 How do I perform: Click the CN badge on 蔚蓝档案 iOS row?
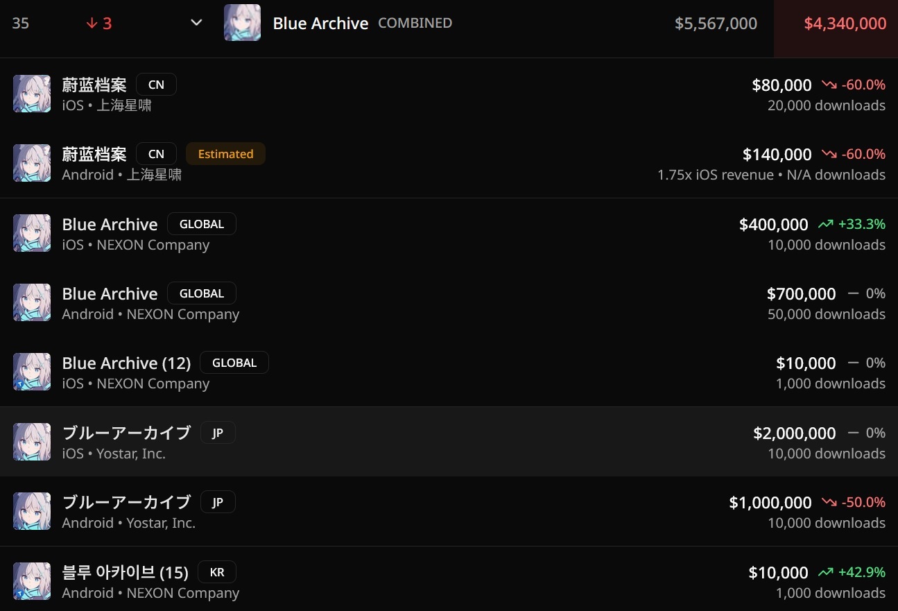(157, 85)
